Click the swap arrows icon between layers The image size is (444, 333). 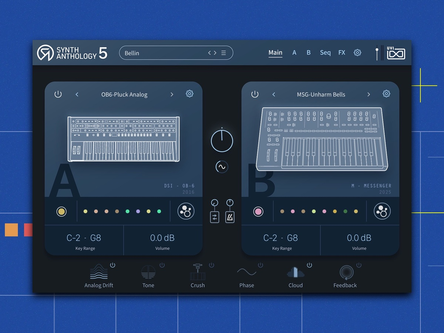click(x=215, y=217)
